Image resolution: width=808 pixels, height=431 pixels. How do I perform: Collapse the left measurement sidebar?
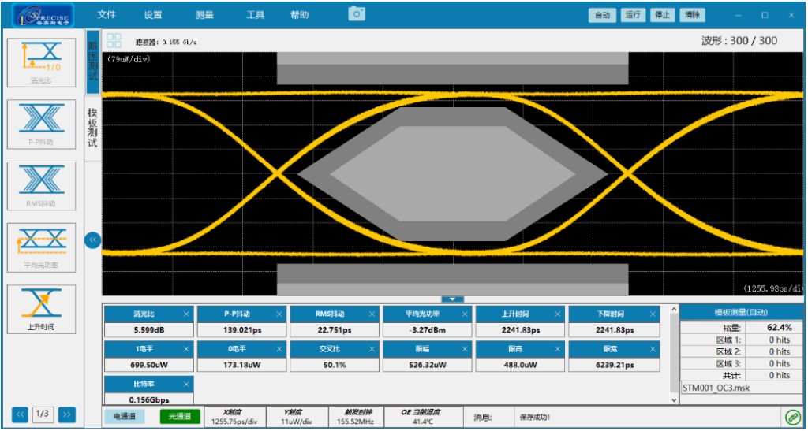click(x=92, y=240)
